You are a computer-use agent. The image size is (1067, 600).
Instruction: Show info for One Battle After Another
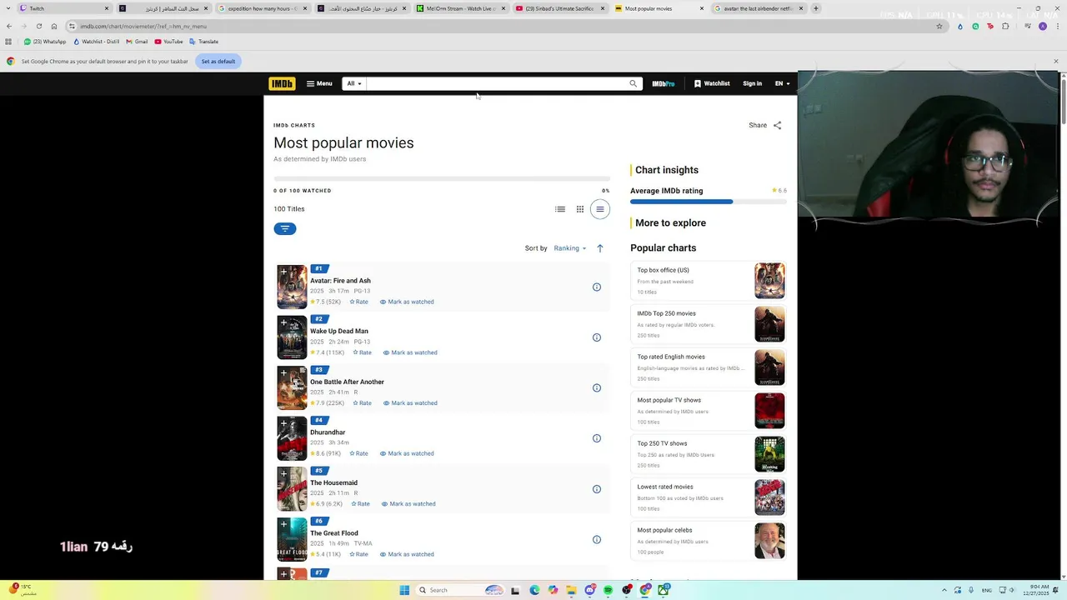point(597,387)
